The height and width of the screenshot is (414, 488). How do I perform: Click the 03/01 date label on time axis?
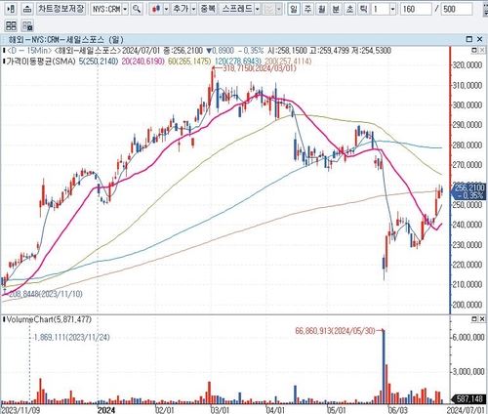tap(220, 409)
